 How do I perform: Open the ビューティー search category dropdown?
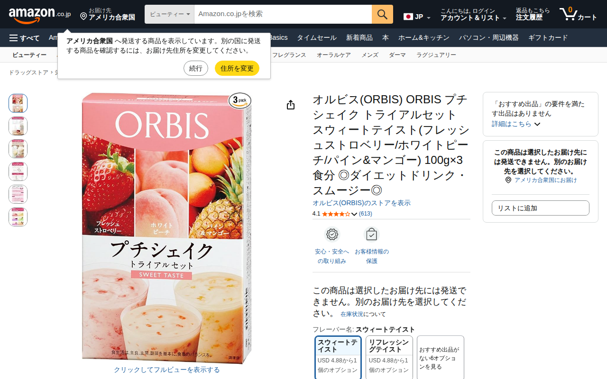click(x=170, y=14)
